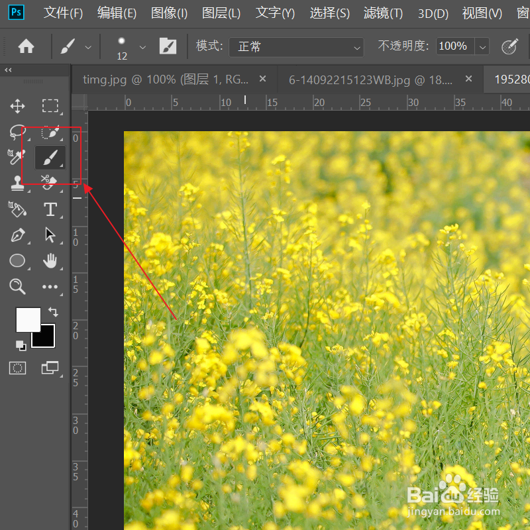Select the Move tool

click(x=17, y=106)
